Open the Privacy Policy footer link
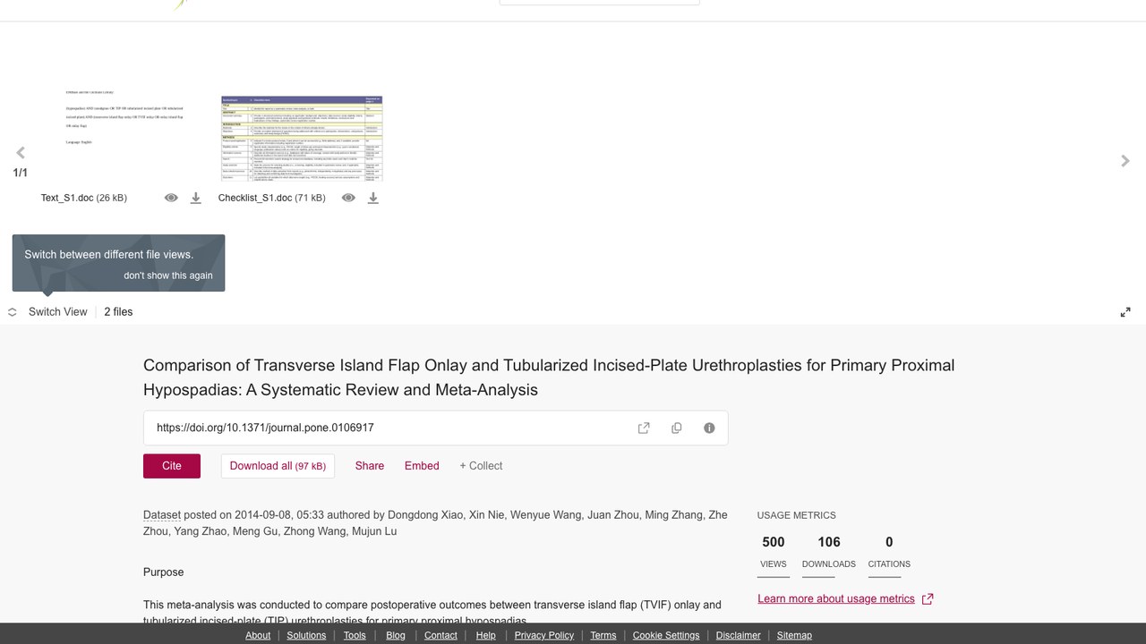The image size is (1146, 644). click(x=544, y=635)
